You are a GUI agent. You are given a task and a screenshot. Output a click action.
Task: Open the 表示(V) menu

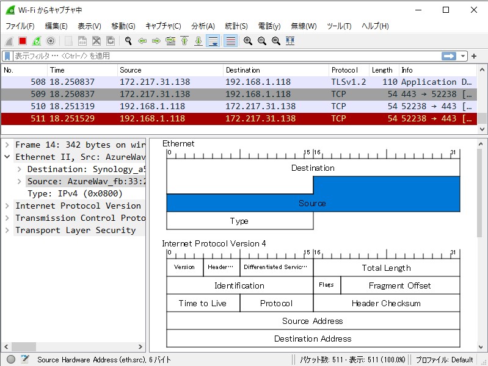point(89,26)
